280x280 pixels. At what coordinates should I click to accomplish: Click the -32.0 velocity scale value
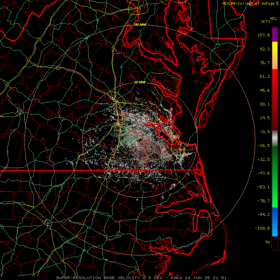pos(264,160)
